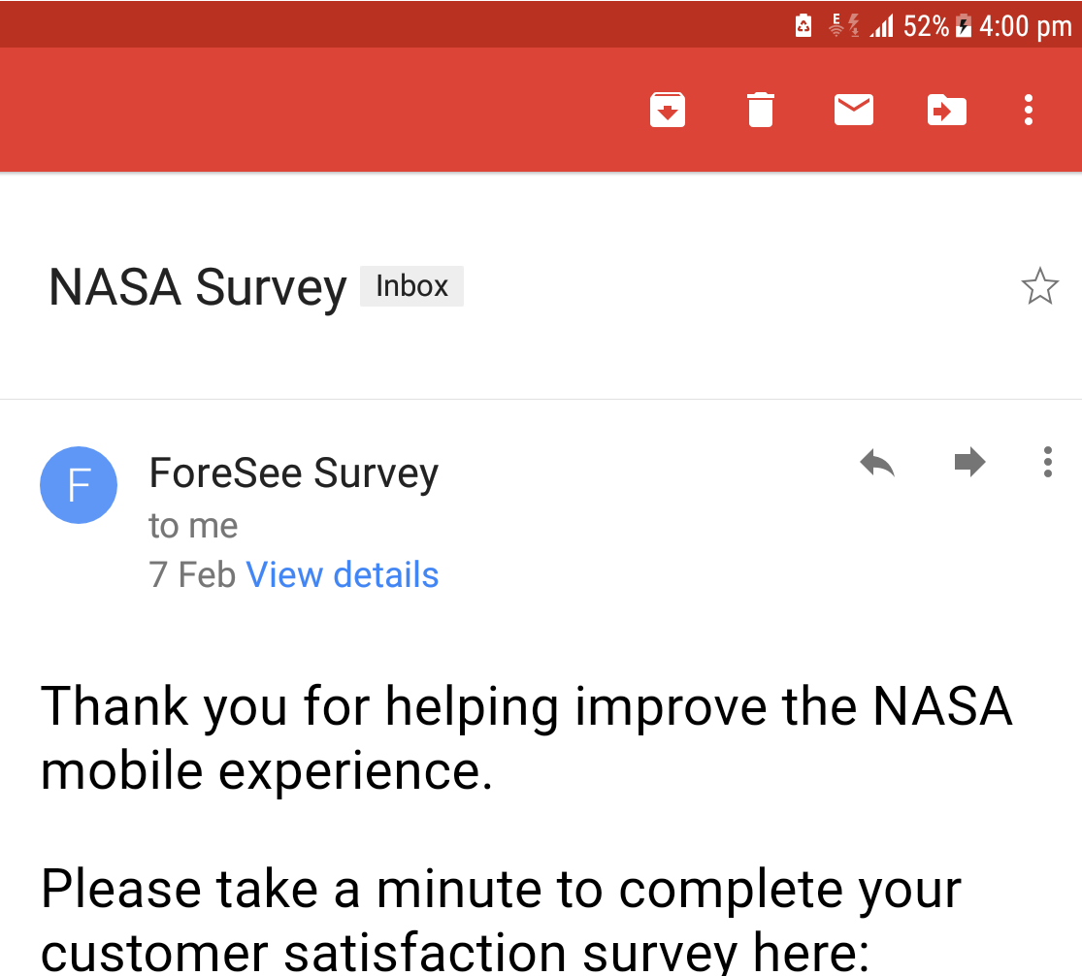
Task: Forward the ForeSee Survey message
Action: pos(969,462)
